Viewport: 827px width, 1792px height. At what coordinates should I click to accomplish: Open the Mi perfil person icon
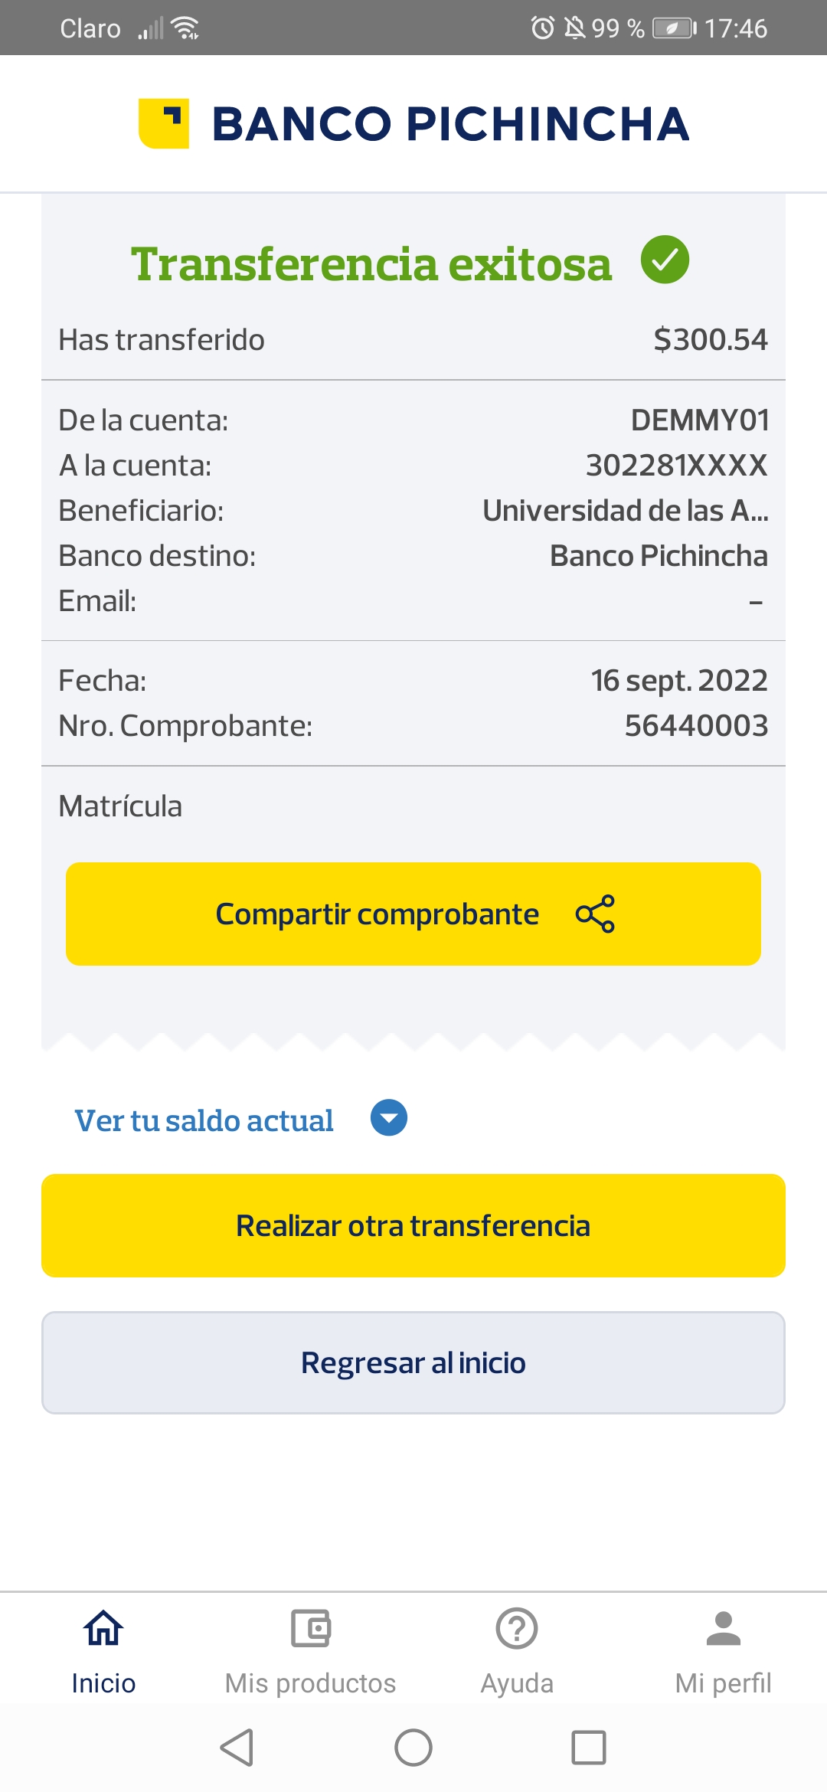point(723,1627)
